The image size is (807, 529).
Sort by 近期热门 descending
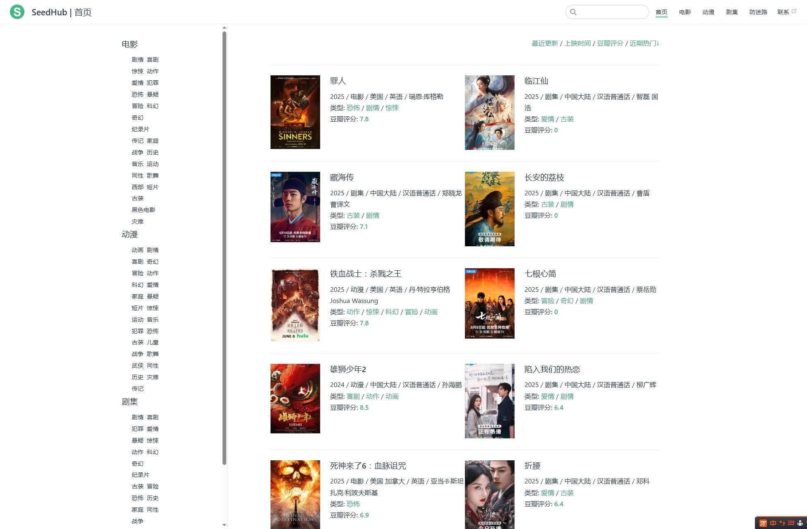tap(644, 43)
